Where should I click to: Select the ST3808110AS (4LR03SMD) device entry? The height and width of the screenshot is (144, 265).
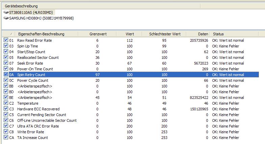coord(31,12)
